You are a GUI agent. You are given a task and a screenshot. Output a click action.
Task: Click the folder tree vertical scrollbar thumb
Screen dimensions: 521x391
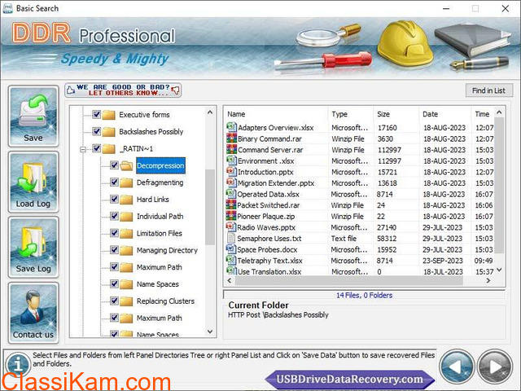[210, 207]
